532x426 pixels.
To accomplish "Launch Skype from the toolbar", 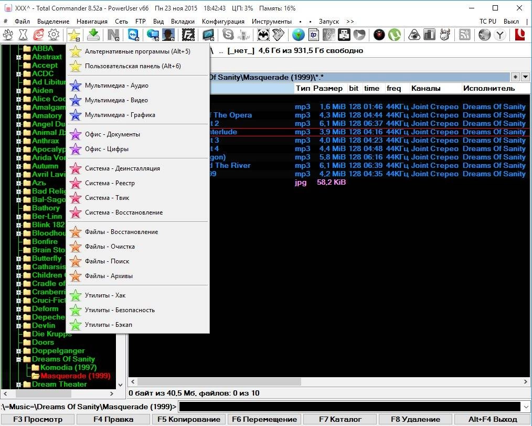I will [x=228, y=35].
